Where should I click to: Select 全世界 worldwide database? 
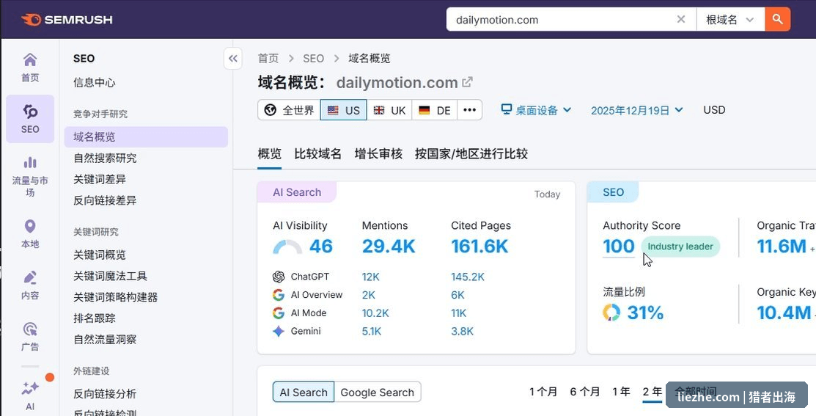(x=289, y=110)
